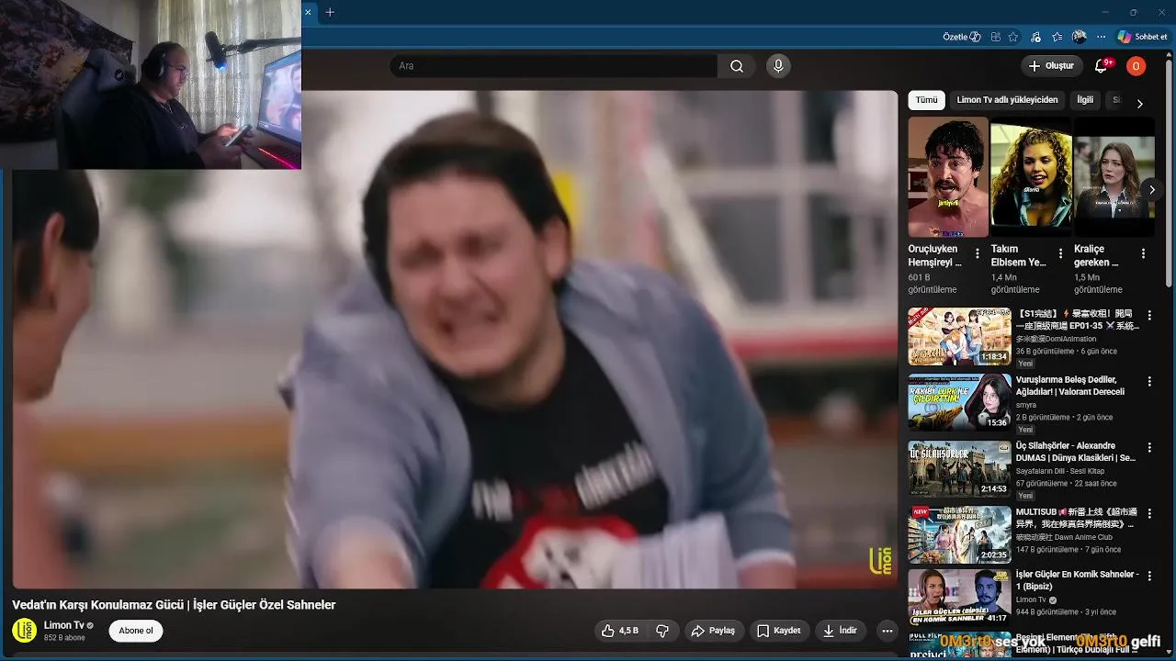Screen dimensions: 1176x661
Task: Select the Limon Tv adlı yükleyiciden chip
Action: 1007,100
